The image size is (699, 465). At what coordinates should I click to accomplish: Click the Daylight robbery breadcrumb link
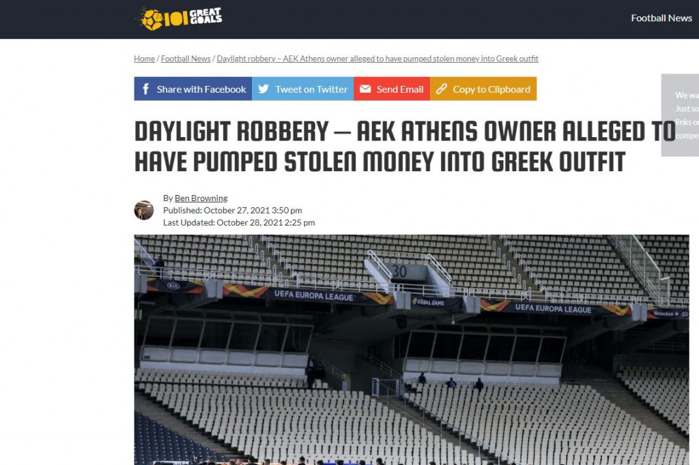pyautogui.click(x=377, y=59)
